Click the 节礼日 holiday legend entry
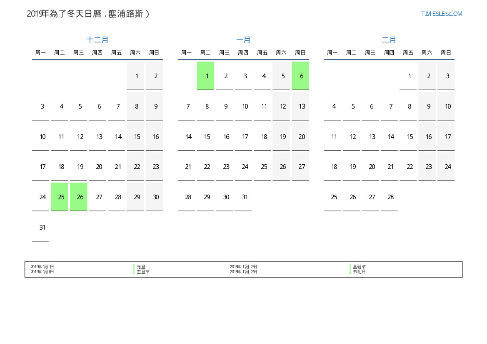The height and width of the screenshot is (344, 487). [x=359, y=272]
